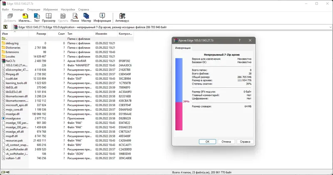This screenshot has height=175, width=333.
Task: Open the Команды menu
Action: [x=18, y=10]
